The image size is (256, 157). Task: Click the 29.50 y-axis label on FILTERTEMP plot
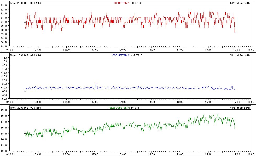[x=4, y=34]
